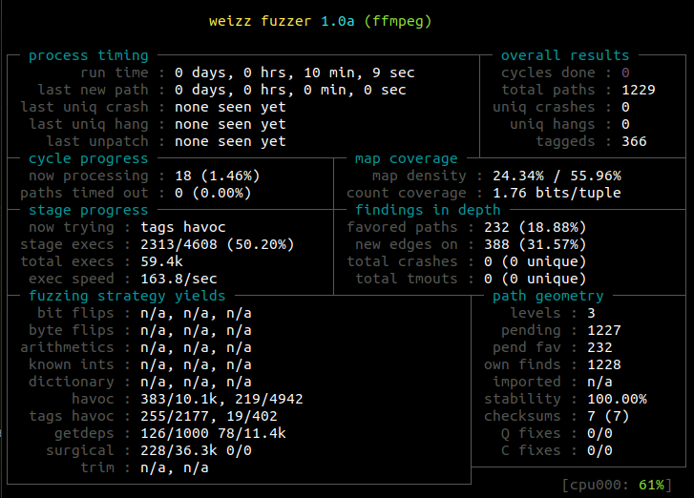Select total paths value '1229'
The height and width of the screenshot is (498, 694).
pos(639,90)
